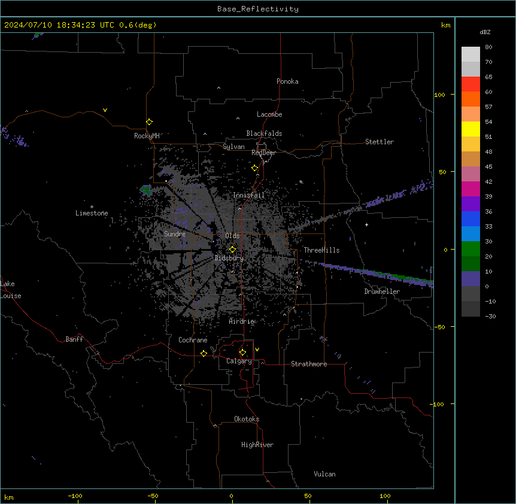Click the Lake Louise label
This screenshot has height=504, width=516.
(x=10, y=290)
